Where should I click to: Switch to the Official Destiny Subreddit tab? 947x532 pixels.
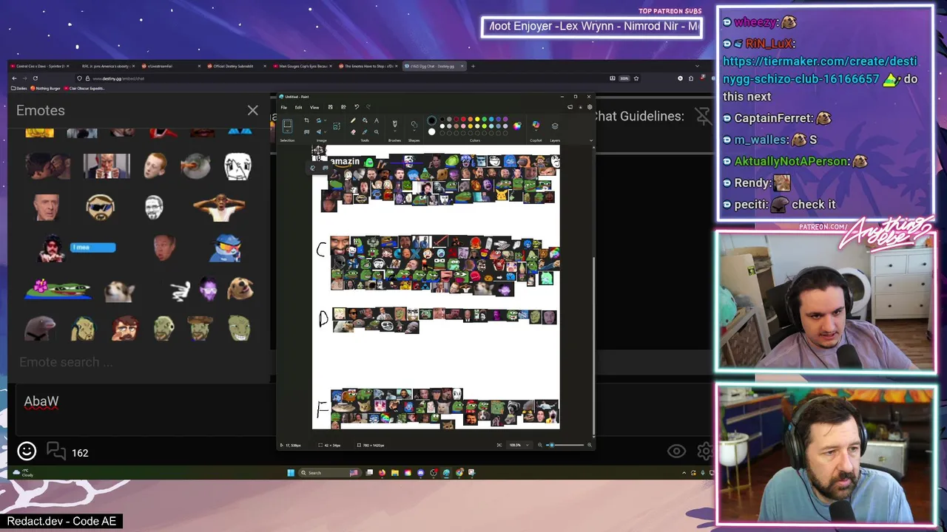[237, 66]
